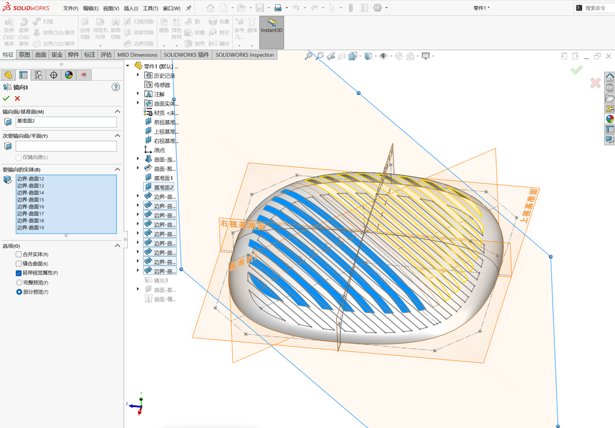Screen dimensions: 615x428
Task: Uncheck 延伸视觉属性(P) checkbox
Action: tap(19, 273)
